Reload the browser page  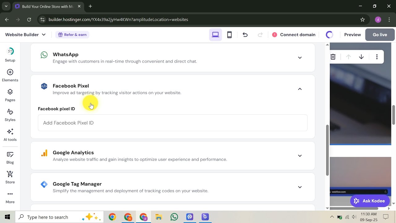pos(29,20)
